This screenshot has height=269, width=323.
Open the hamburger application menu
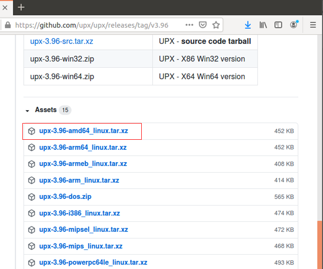tap(313, 25)
